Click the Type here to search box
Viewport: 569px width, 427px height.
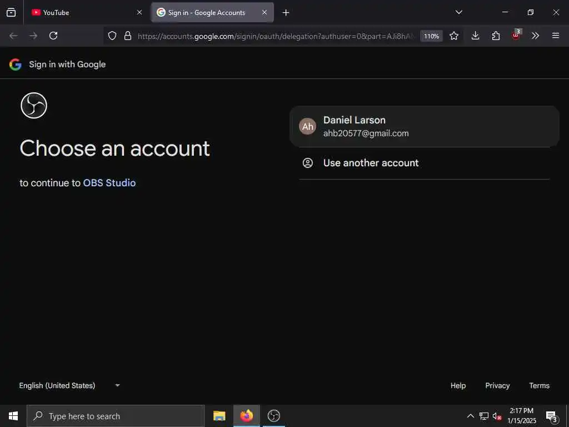click(x=116, y=416)
